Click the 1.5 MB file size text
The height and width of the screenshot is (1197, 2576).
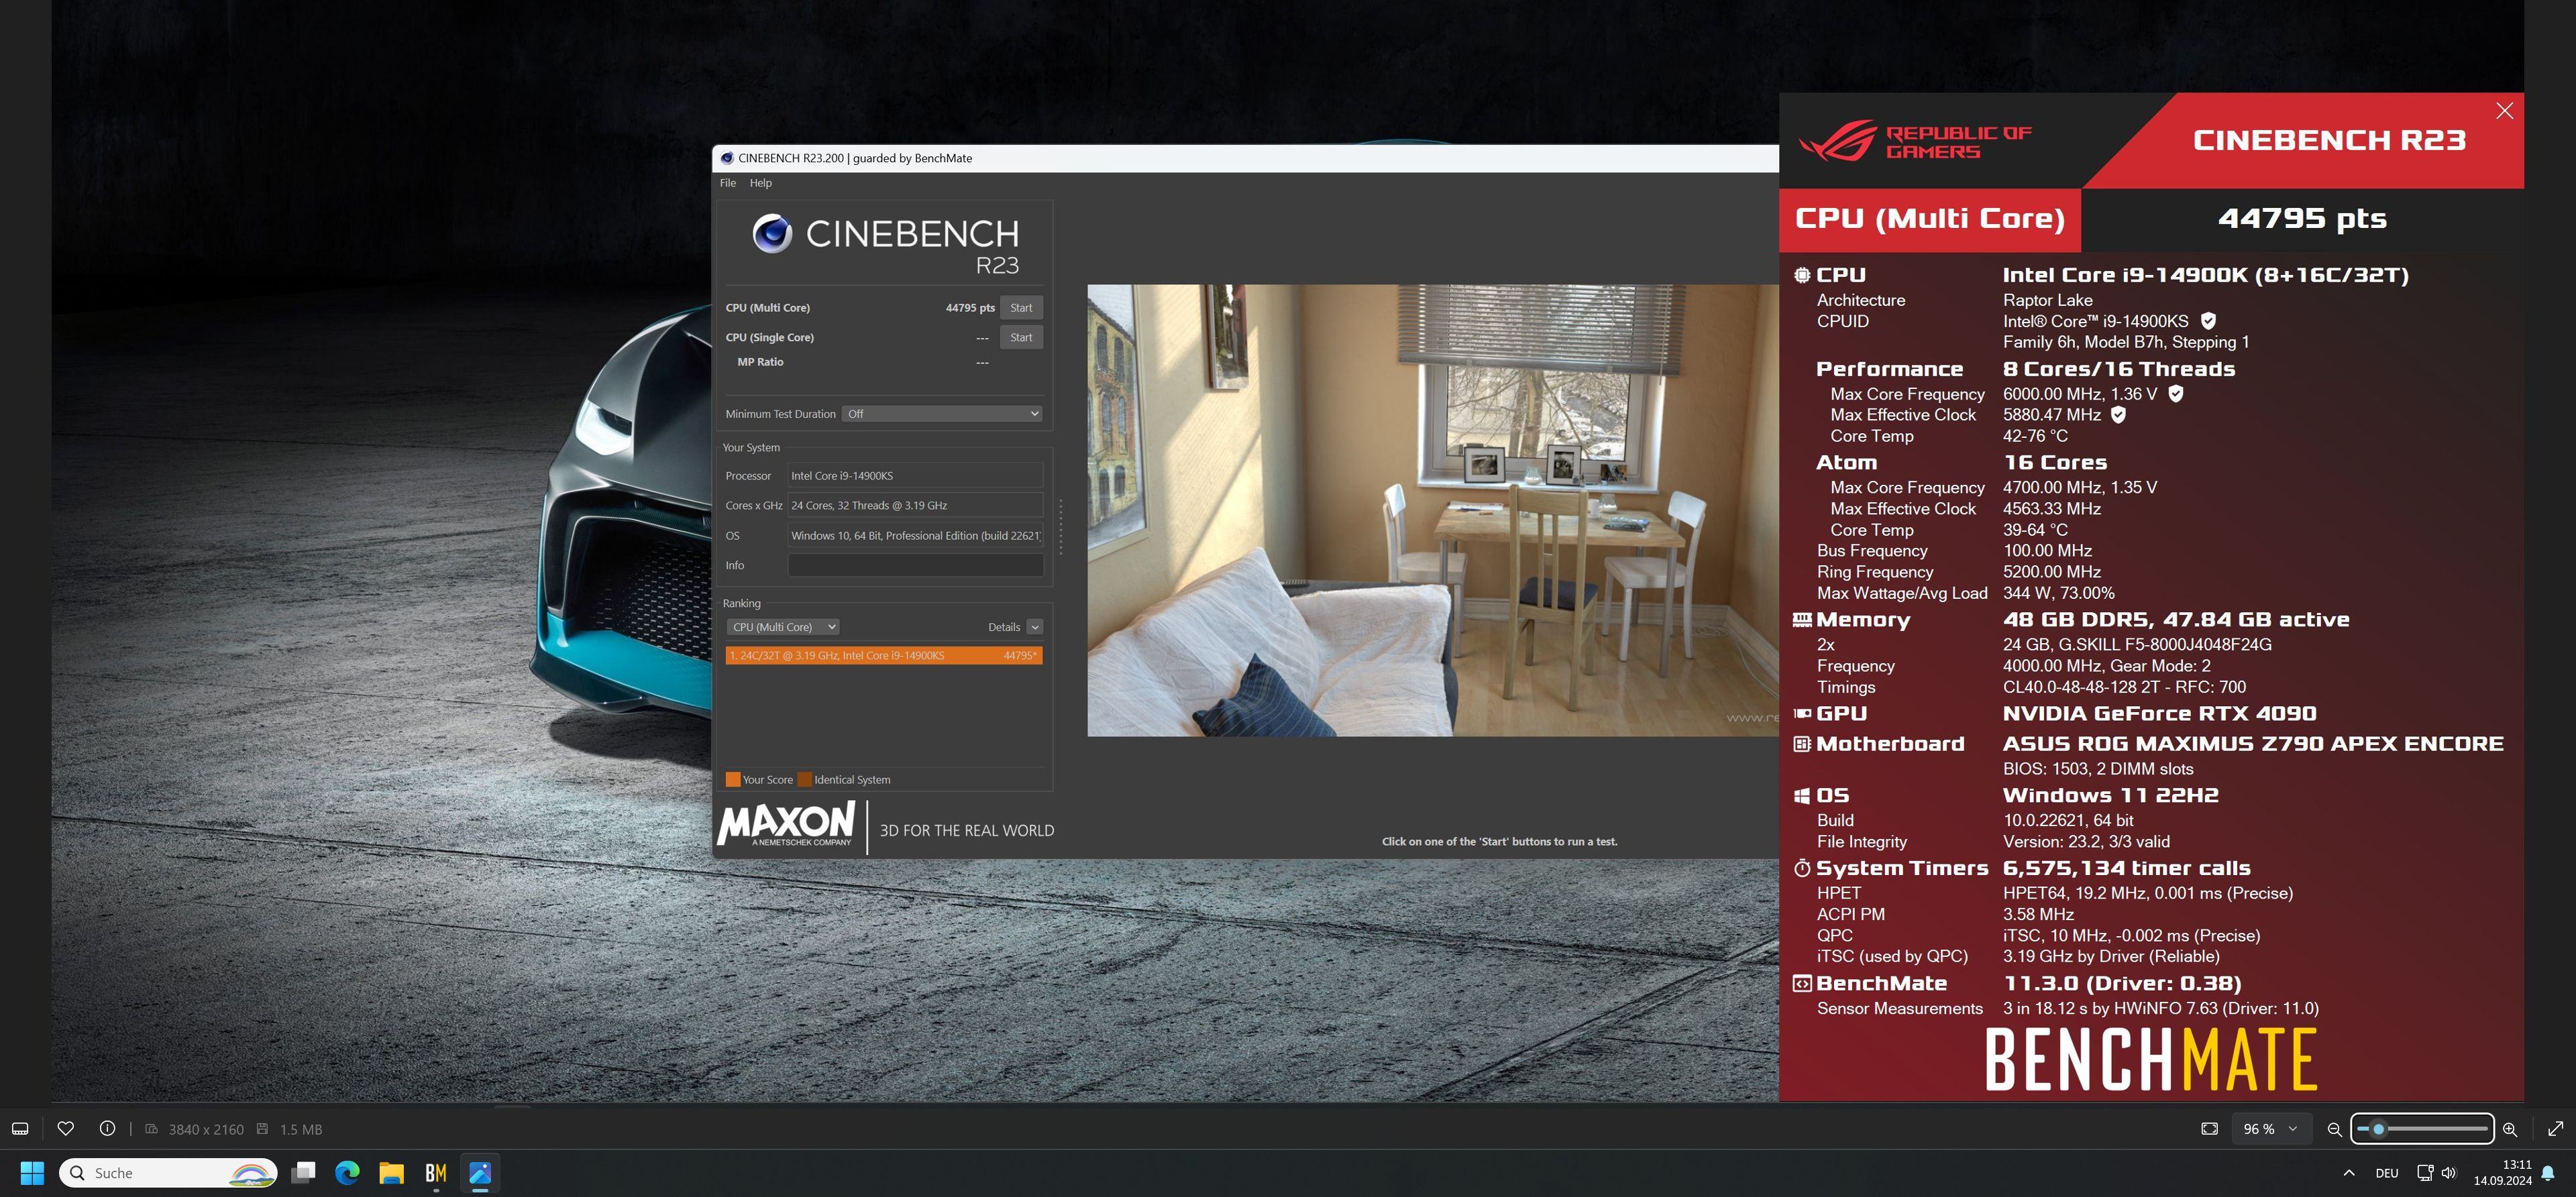301,1129
